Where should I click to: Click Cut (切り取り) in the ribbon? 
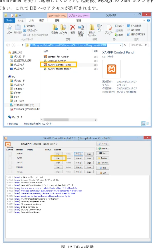[x=29, y=26]
